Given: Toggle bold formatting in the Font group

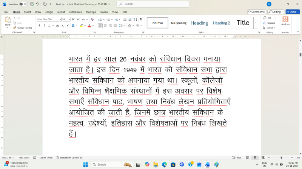Looking at the screenshot, I should (x=39, y=26).
